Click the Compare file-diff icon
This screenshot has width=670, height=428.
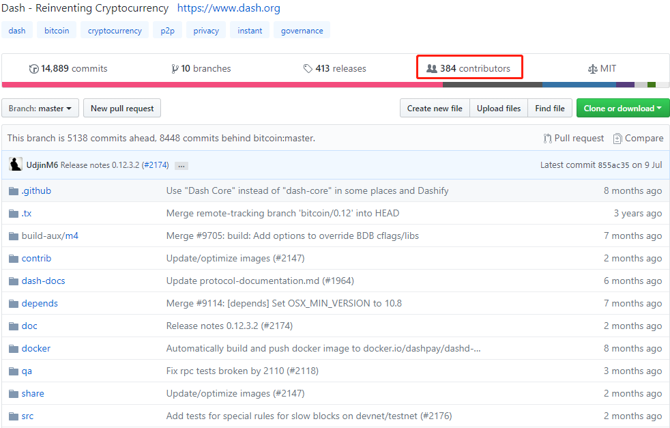(x=617, y=139)
